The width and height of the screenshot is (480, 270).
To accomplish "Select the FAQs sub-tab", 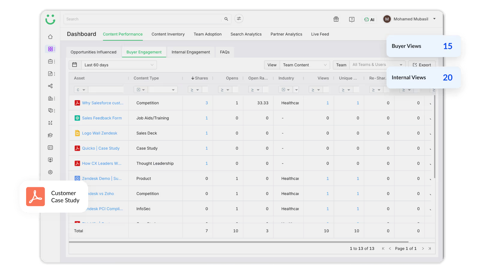I will [225, 52].
